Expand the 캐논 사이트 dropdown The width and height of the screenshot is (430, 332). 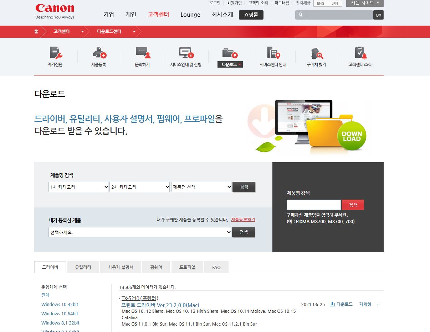point(365,3)
